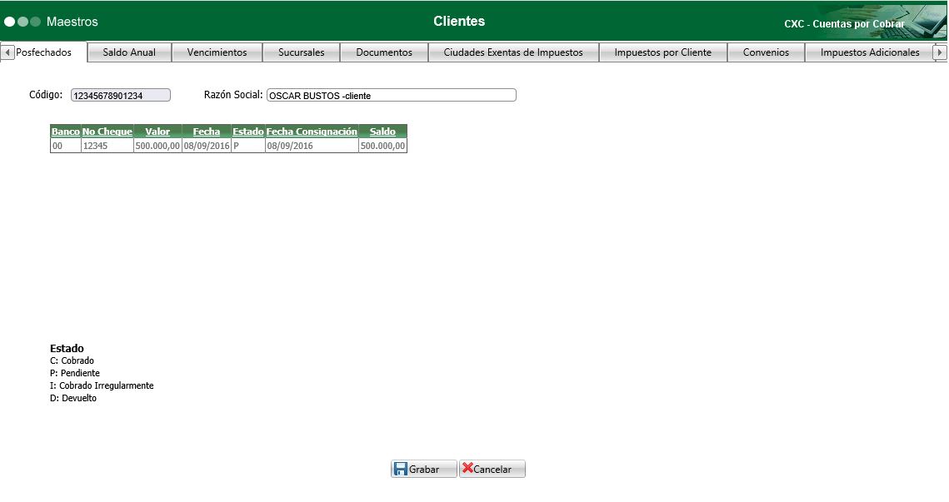Click the 'P: Pendiente' legend entry
Image resolution: width=949 pixels, height=502 pixels.
tap(75, 373)
